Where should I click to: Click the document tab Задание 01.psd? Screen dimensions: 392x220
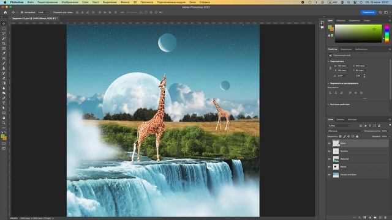click(34, 18)
